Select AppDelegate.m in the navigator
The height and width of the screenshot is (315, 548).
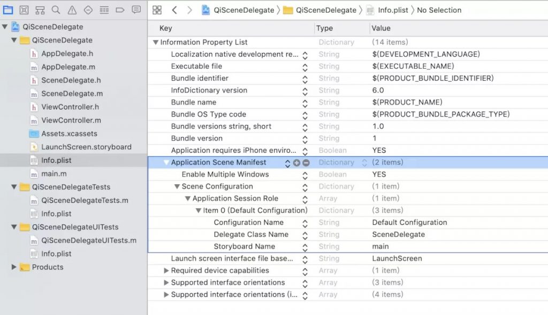[68, 67]
